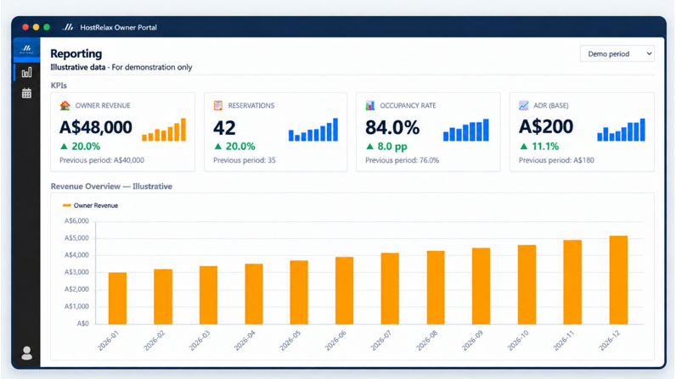Click the 2026-07 revenue bar
The height and width of the screenshot is (379, 676).
[x=390, y=288]
